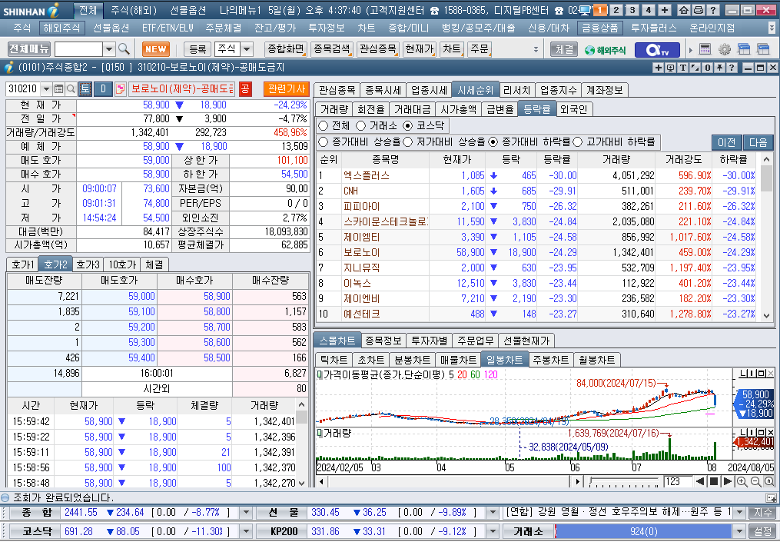Toggle the 토 button next to stock code
The image size is (780, 542).
[85, 89]
